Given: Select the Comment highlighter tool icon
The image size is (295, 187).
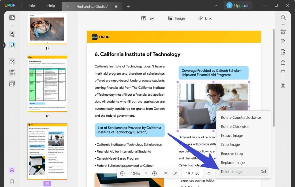Looking at the screenshot, I should pyautogui.click(x=12, y=35).
